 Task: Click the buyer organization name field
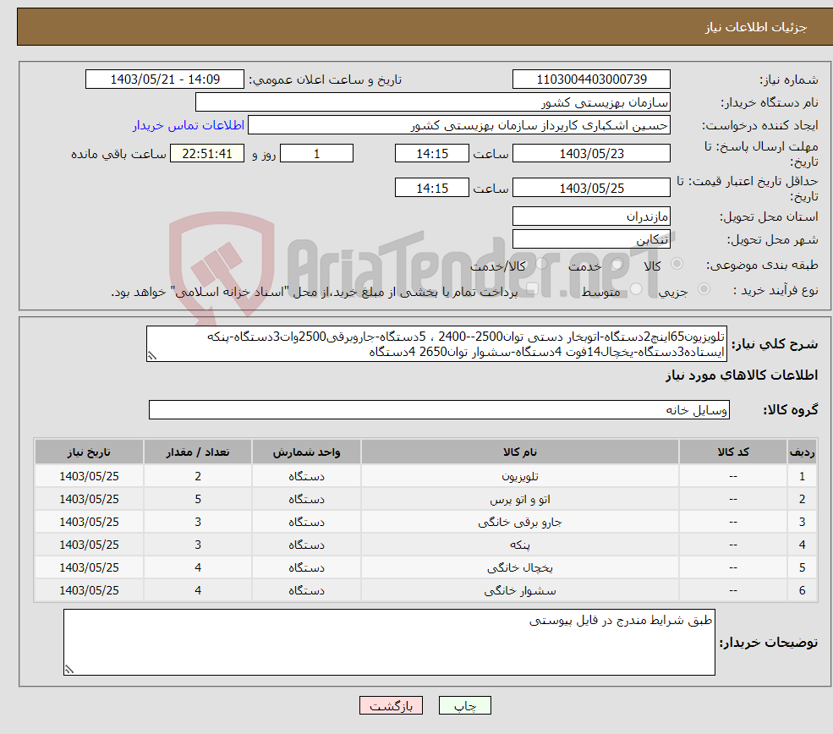pyautogui.click(x=433, y=102)
